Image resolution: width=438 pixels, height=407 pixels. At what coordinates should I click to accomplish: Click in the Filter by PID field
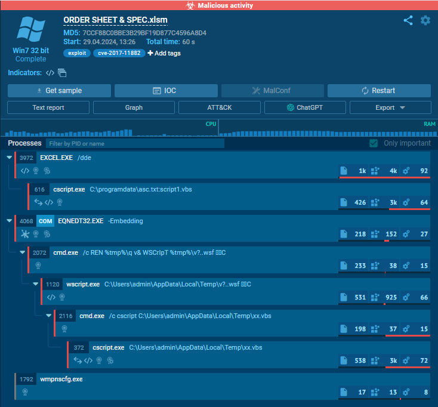[135, 144]
